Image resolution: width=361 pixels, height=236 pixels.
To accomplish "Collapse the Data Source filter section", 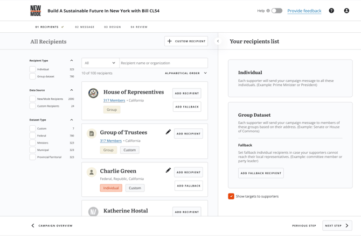I will pyautogui.click(x=72, y=90).
